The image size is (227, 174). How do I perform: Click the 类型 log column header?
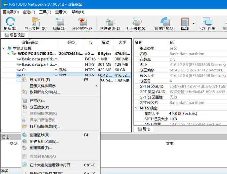click(13, 144)
